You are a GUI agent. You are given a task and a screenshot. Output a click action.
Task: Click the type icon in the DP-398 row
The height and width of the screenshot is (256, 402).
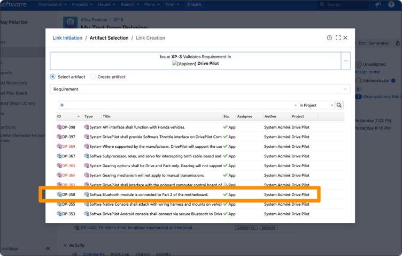coord(87,127)
